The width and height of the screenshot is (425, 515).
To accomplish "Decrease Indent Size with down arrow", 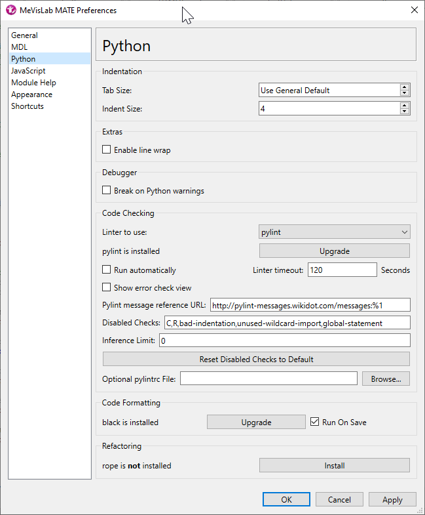I will pyautogui.click(x=404, y=112).
